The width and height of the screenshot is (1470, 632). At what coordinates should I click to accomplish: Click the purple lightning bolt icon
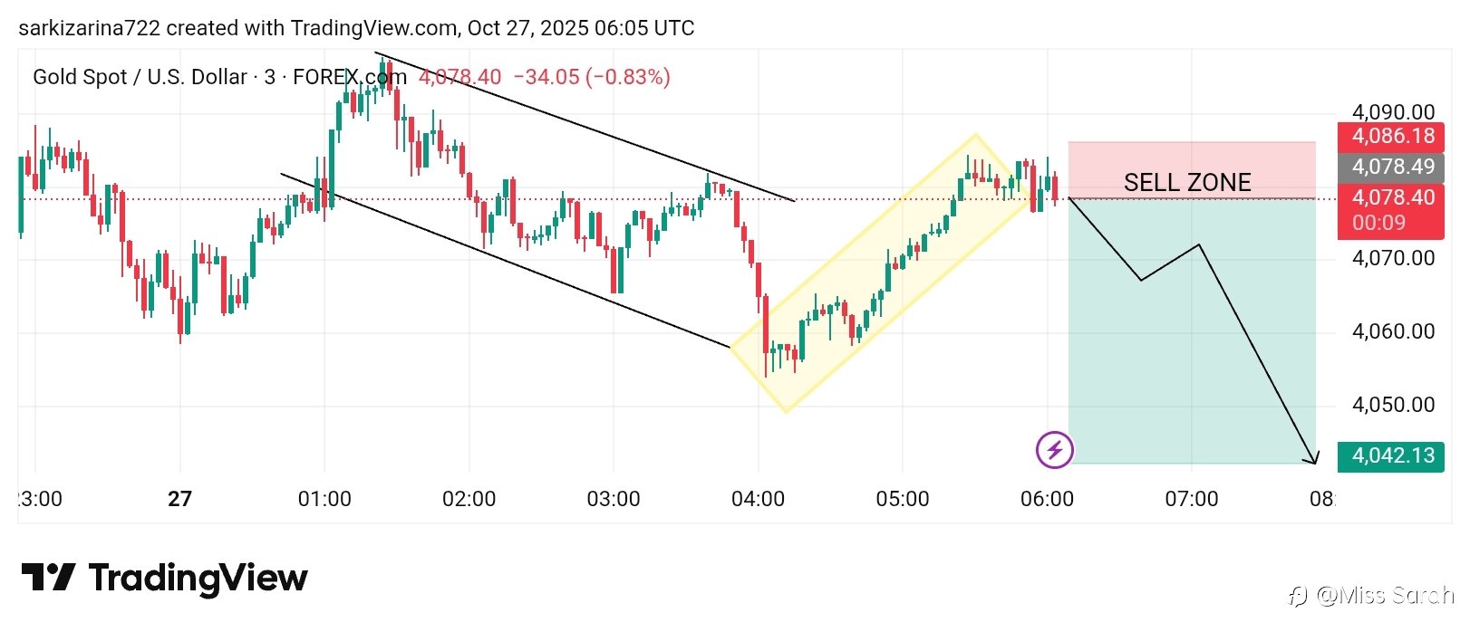pos(1054,449)
